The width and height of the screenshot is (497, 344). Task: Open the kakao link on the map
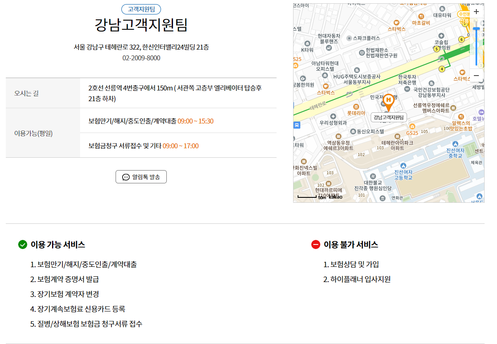click(x=335, y=197)
